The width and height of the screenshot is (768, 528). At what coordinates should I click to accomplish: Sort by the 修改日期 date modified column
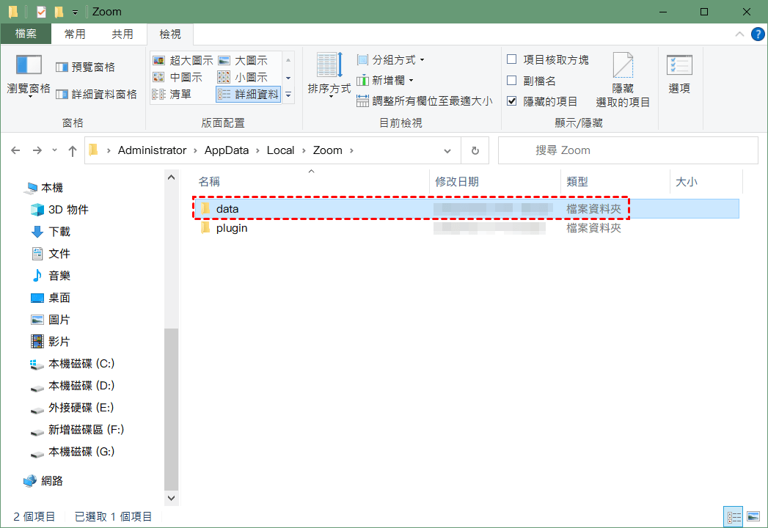[x=494, y=182]
